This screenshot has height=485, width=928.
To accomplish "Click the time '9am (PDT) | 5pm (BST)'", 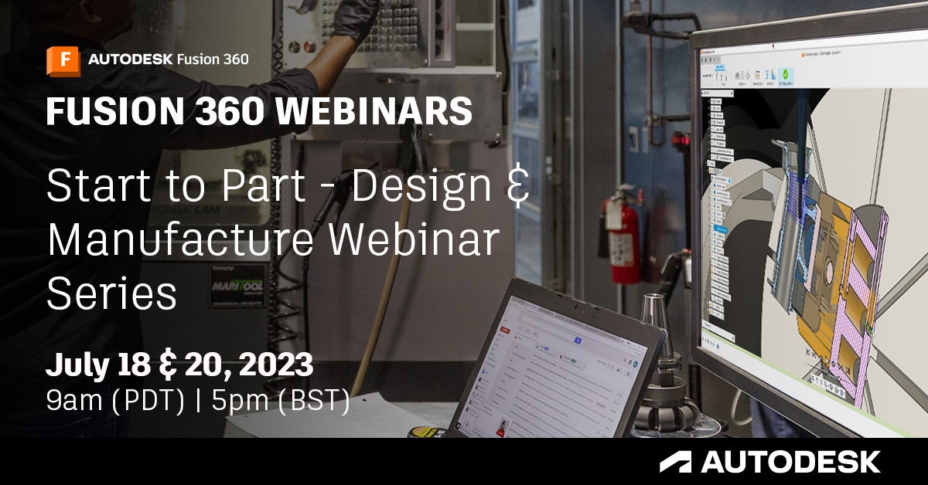I will click(198, 402).
